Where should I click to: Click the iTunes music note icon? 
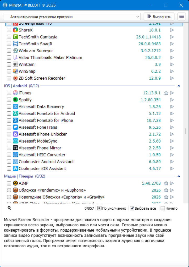coord(15,93)
